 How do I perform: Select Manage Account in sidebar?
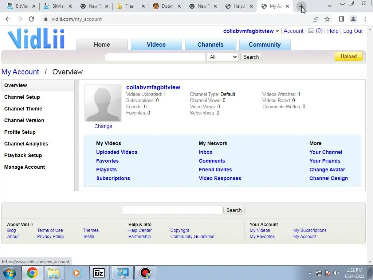24,167
